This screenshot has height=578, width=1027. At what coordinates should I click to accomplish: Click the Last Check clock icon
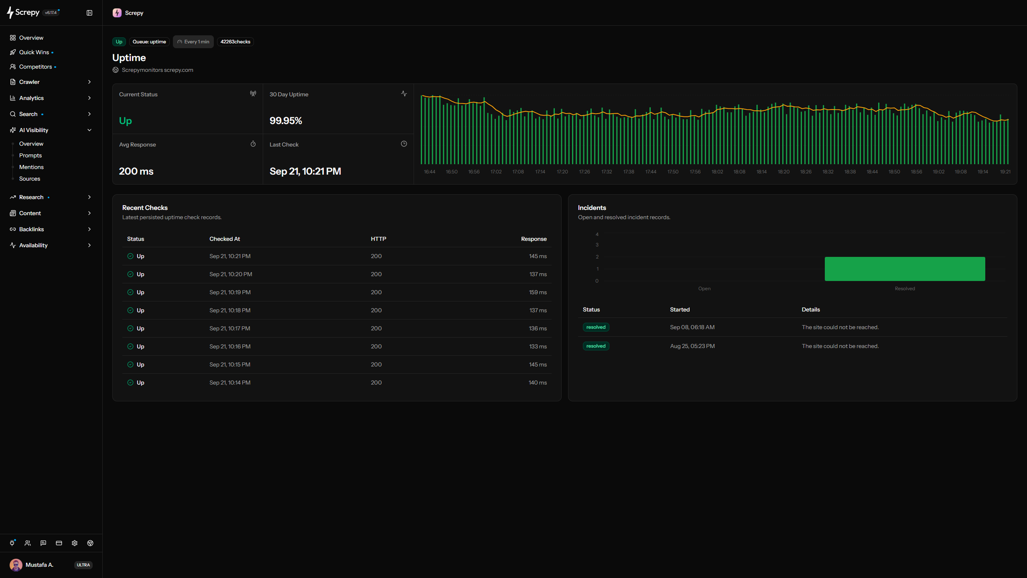coord(404,144)
